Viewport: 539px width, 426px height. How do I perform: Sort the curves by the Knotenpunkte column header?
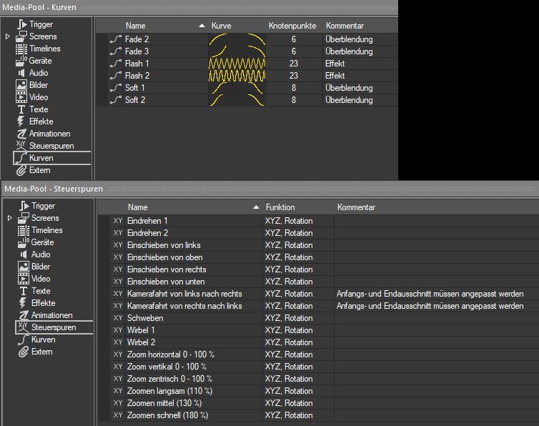click(x=292, y=26)
